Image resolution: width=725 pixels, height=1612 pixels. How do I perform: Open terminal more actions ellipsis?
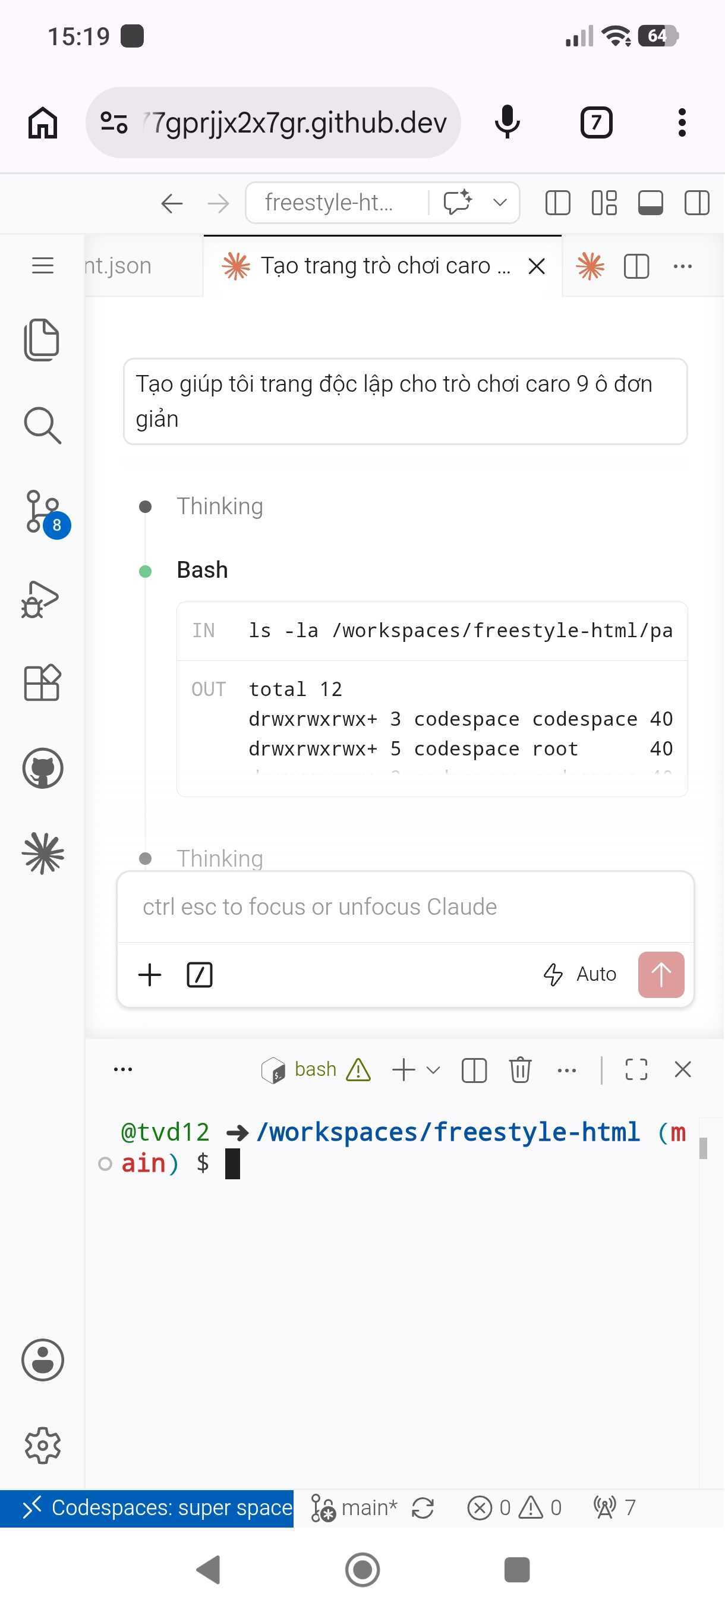tap(566, 1070)
